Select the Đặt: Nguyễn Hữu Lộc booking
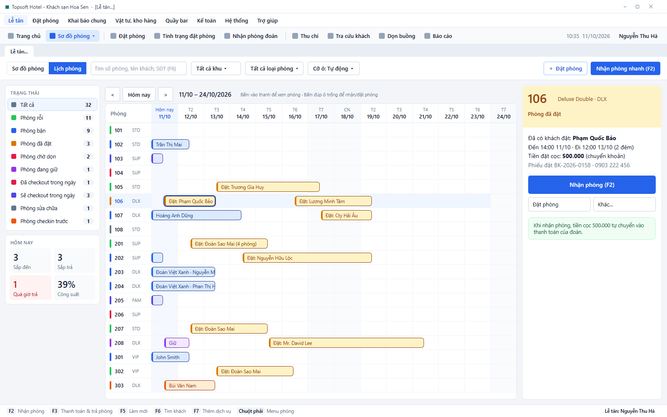667x417 pixels. tap(307, 258)
